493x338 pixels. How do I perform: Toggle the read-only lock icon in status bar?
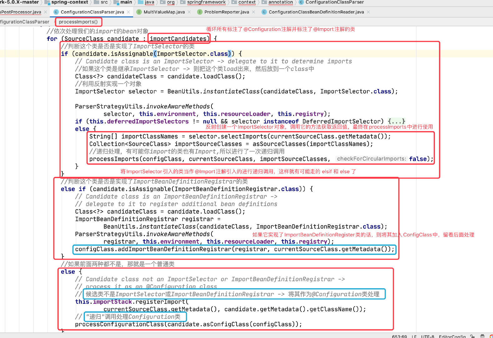click(x=472, y=336)
